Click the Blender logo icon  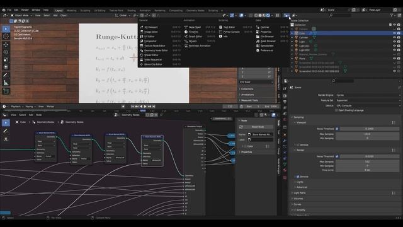tap(4, 10)
